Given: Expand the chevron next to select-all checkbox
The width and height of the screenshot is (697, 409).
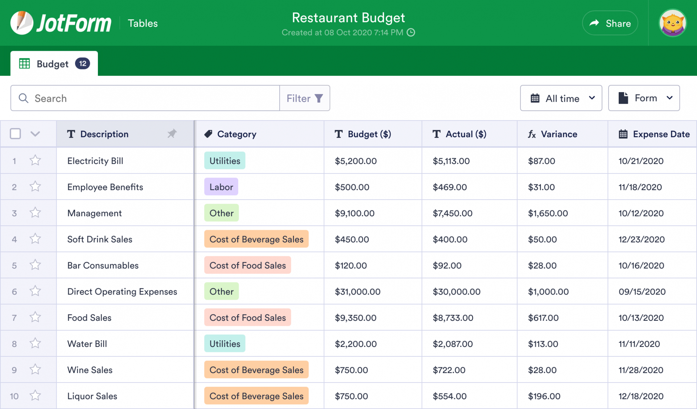Looking at the screenshot, I should [35, 134].
